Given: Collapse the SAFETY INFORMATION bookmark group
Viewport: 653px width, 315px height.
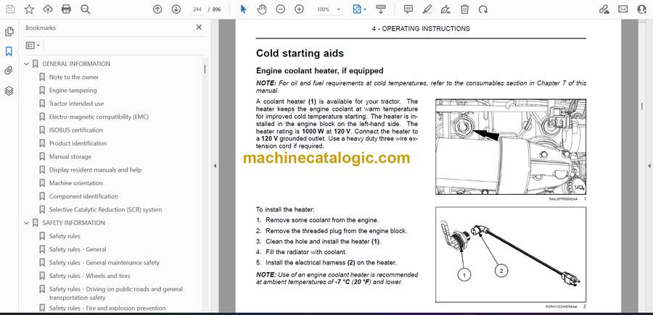Looking at the screenshot, I should tap(27, 223).
